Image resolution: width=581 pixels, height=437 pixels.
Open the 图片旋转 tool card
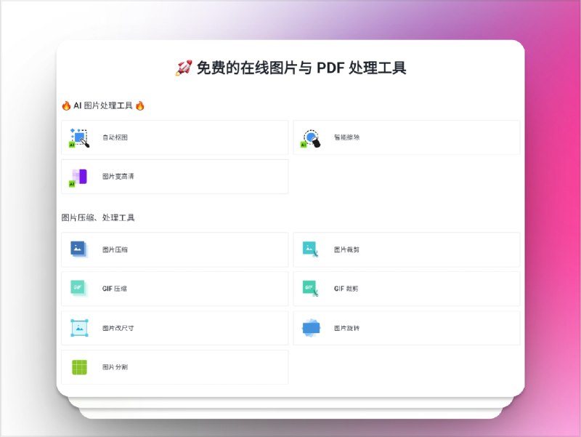click(407, 327)
